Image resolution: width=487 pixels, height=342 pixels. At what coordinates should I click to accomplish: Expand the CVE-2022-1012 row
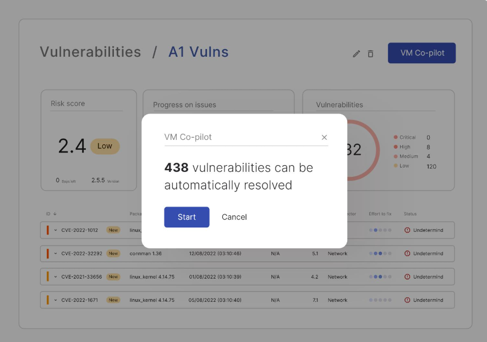(56, 230)
